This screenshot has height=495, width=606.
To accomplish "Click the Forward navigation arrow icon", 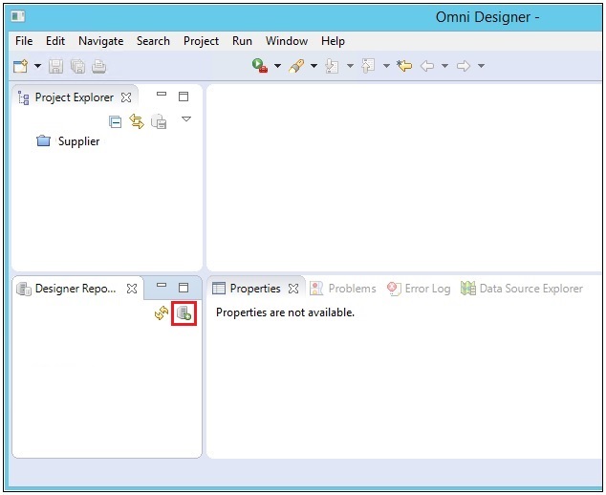I will 464,66.
